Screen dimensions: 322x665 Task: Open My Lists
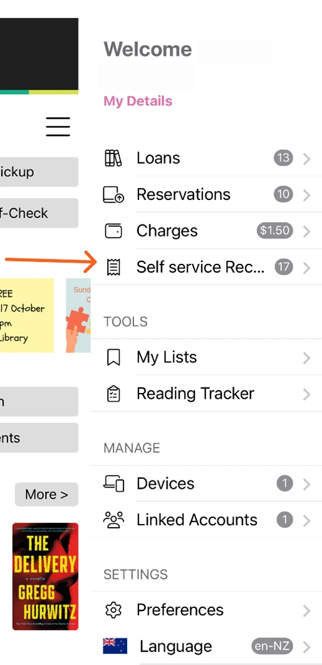point(206,357)
